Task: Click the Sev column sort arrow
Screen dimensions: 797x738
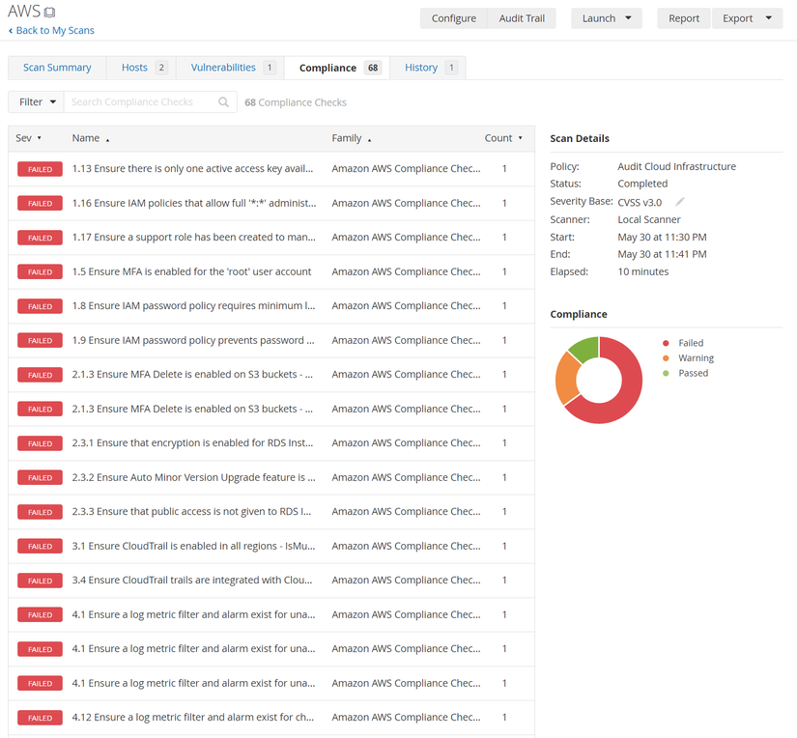Action: tap(40, 138)
